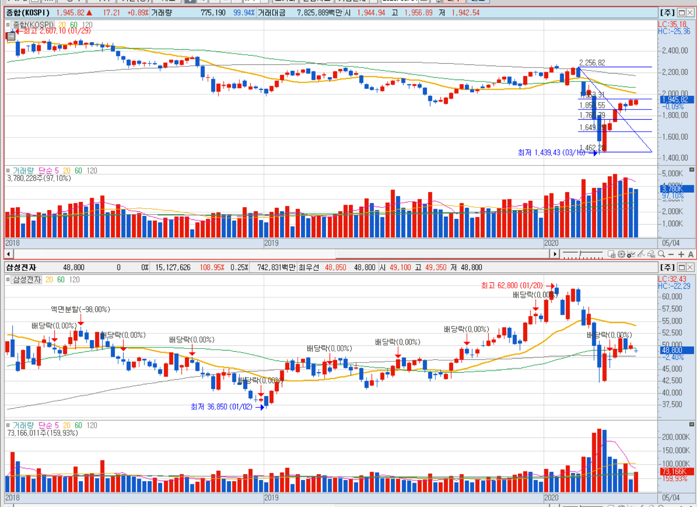Click the [주] period selector on KOSPI pane
The height and width of the screenshot is (507, 697).
click(667, 13)
